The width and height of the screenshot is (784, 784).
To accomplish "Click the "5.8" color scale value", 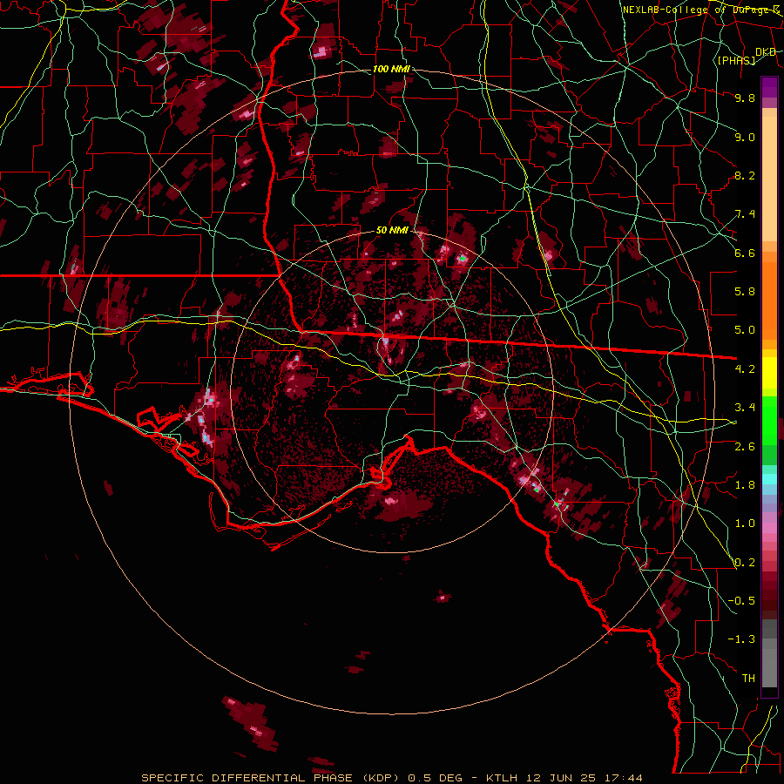I will click(745, 292).
